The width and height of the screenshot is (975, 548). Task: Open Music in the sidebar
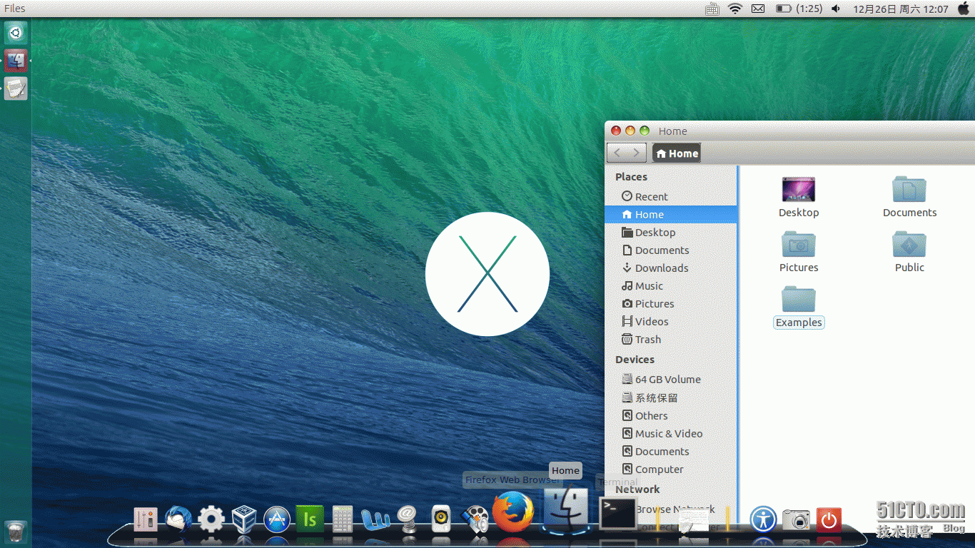(670, 285)
